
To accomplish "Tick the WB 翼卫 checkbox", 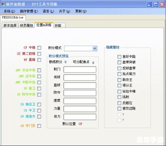I will pos(39,88).
